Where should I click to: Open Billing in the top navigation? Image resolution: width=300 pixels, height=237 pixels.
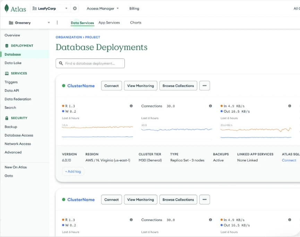tap(134, 8)
